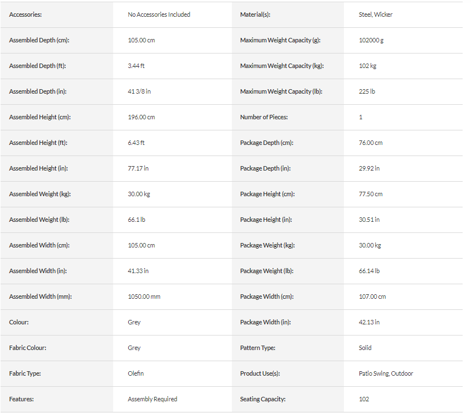This screenshot has width=471, height=413.
Task: Click the 'Material(s):' label
Action: coord(255,14)
